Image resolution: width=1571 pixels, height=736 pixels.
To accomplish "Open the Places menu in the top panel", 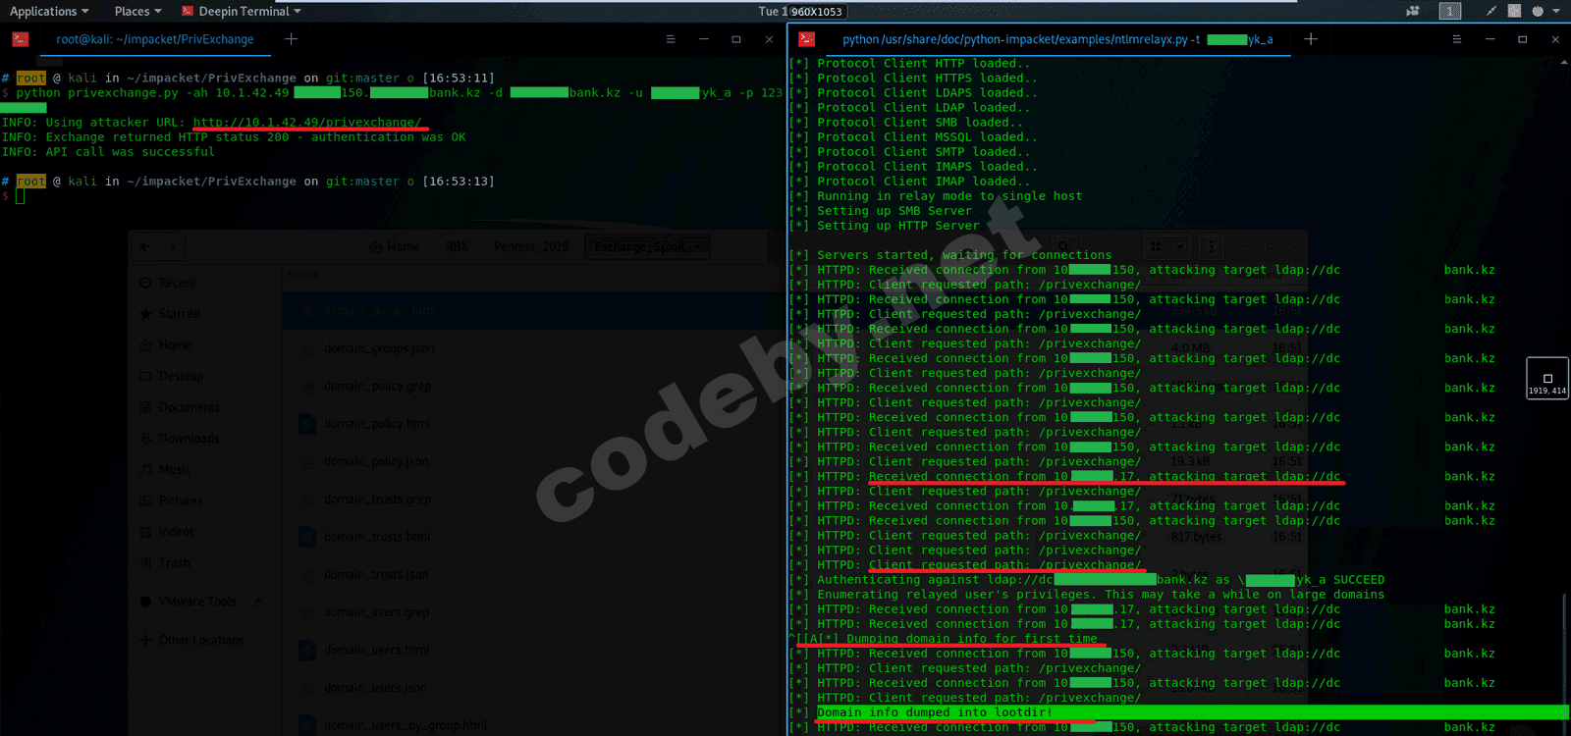I will [137, 12].
